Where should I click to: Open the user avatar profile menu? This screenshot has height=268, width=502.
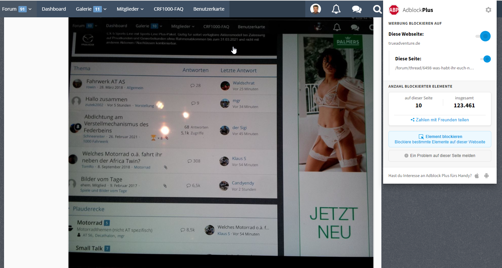coord(315,9)
